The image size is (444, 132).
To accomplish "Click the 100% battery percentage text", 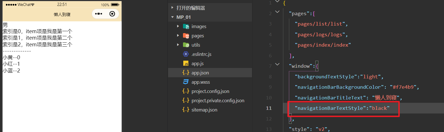I will coord(105,5).
